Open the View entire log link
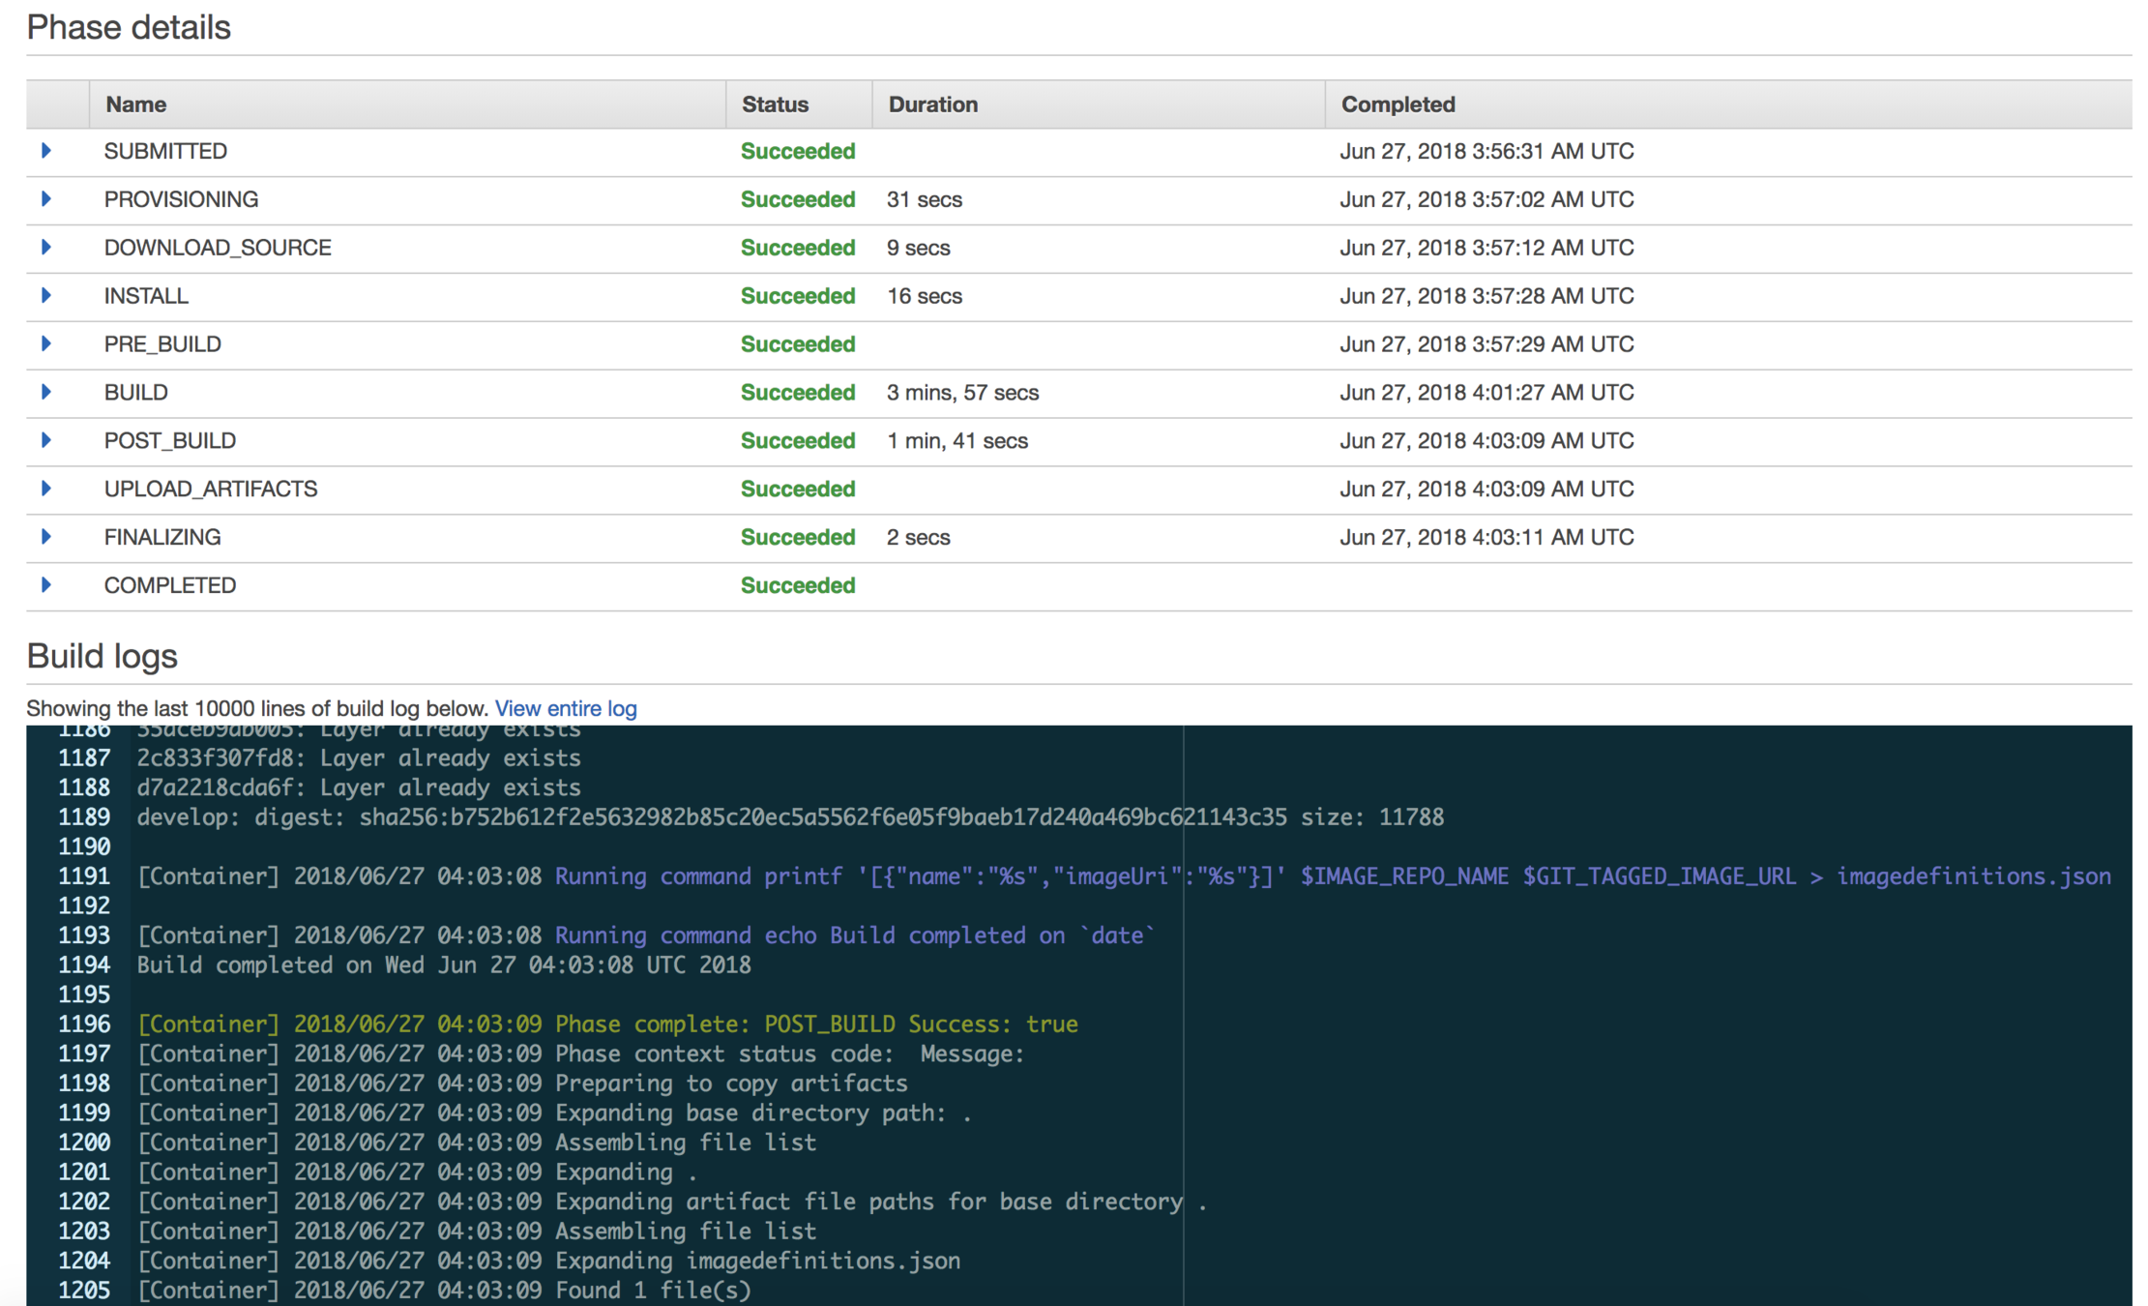2148x1306 pixels. (x=566, y=709)
